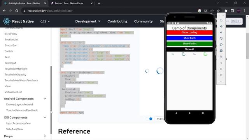Select the ActivityIndicator React Native tab
This screenshot has height=140, width=249.
24,3
